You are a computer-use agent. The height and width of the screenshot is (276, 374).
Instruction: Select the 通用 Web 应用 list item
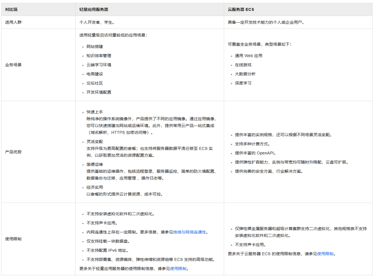pos(248,56)
